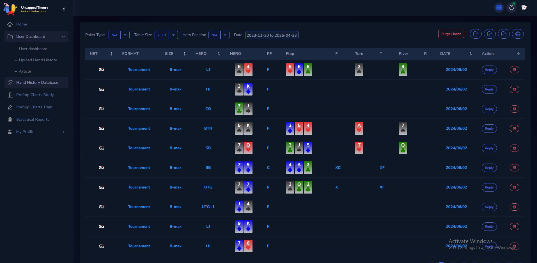Delete the HJ hand with 3♠ K♦
This screenshot has height=263, width=537.
(x=514, y=89)
